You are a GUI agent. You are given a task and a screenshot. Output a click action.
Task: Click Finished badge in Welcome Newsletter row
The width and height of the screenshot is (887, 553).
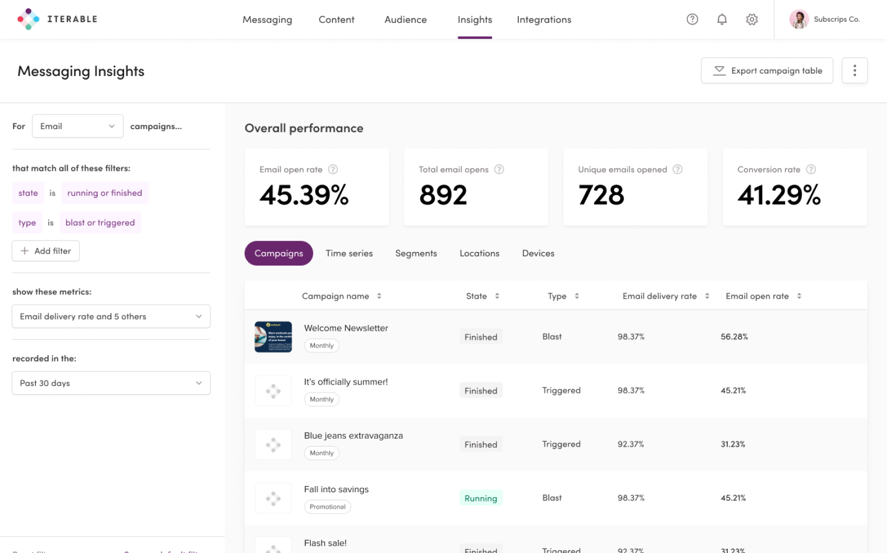480,337
